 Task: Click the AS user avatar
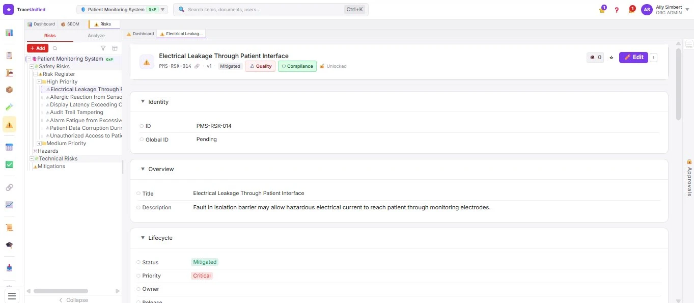point(647,10)
